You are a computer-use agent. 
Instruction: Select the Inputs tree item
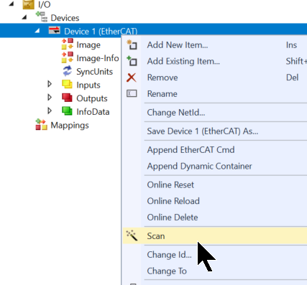(88, 85)
